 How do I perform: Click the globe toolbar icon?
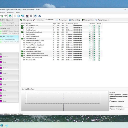point(10,16)
